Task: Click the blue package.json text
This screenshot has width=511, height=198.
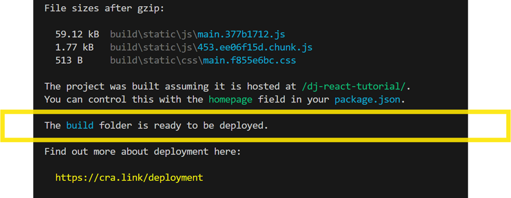Action: pos(367,99)
